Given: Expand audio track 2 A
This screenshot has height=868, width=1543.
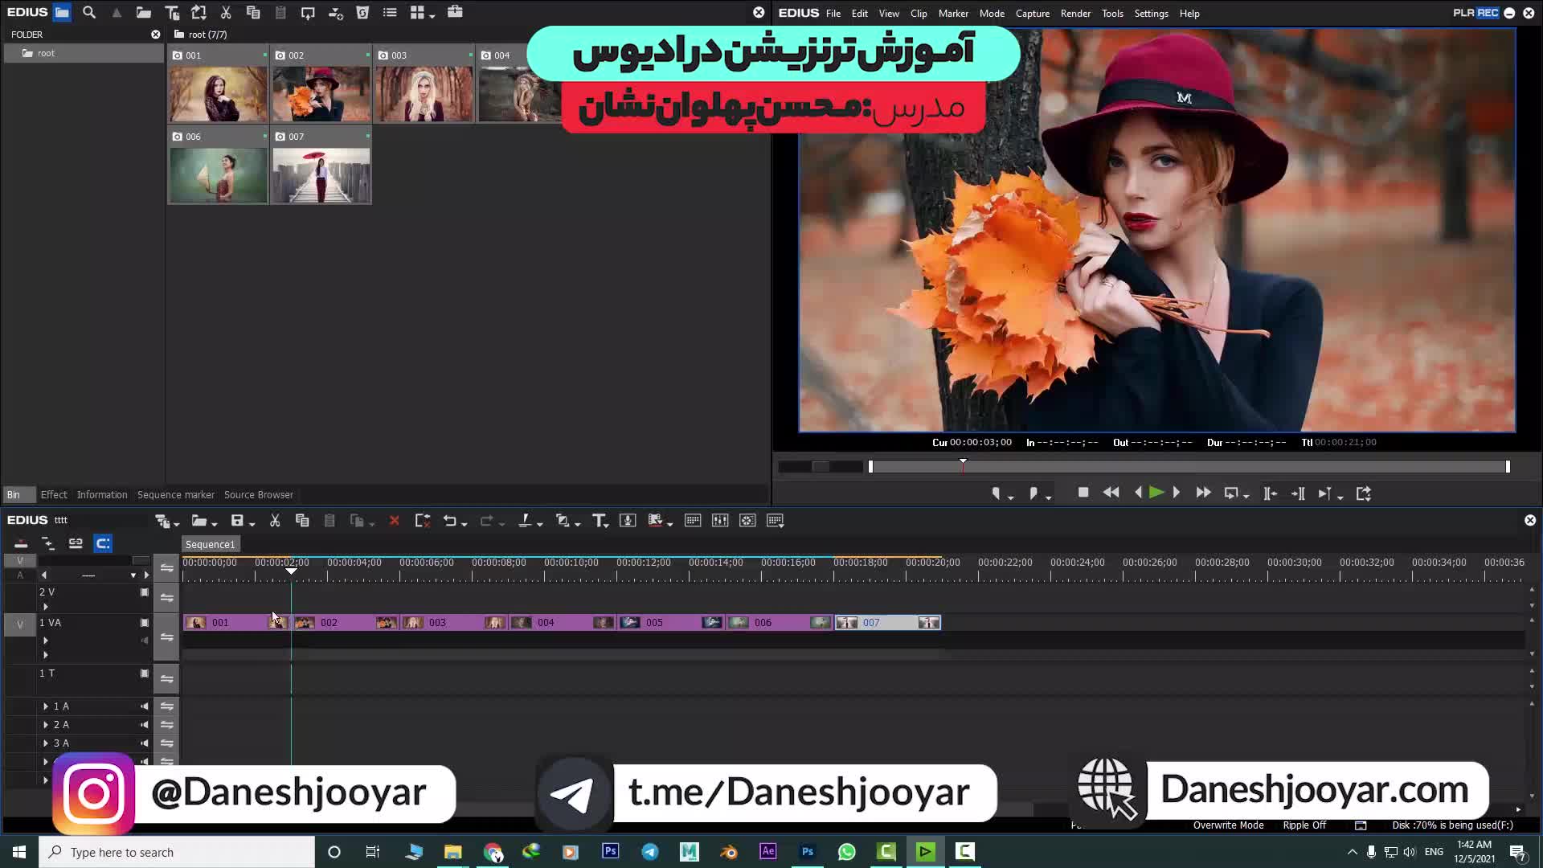Looking at the screenshot, I should point(46,725).
